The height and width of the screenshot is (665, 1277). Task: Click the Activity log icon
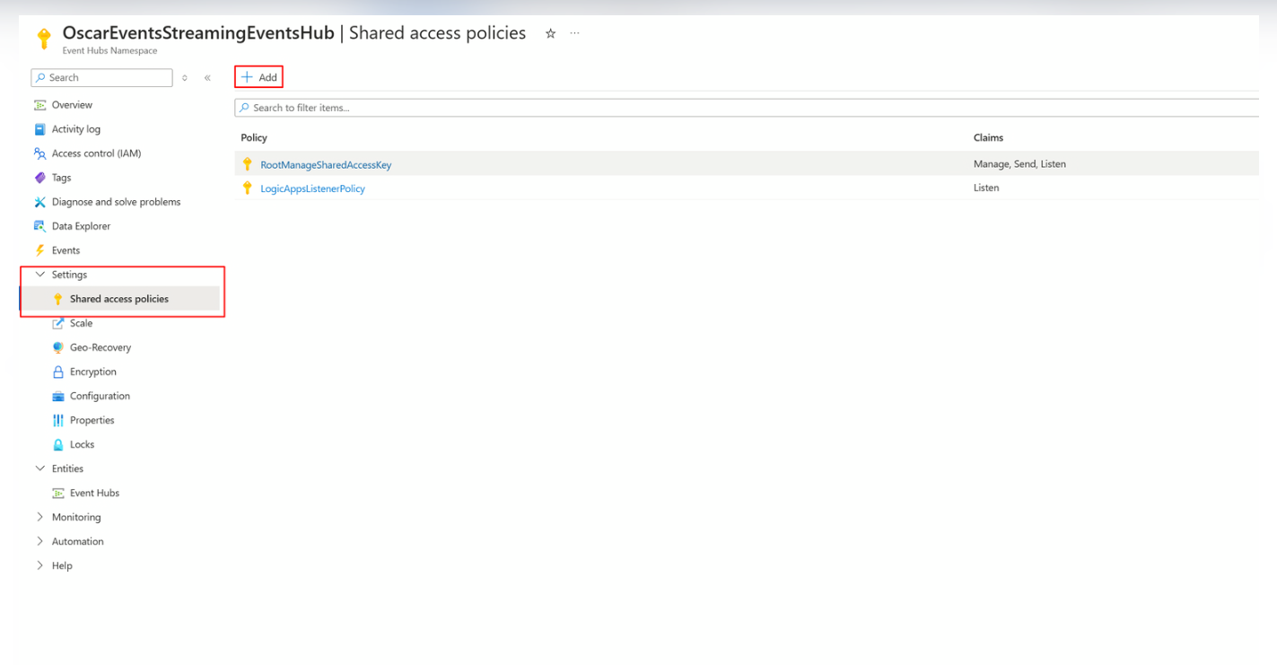coord(39,129)
